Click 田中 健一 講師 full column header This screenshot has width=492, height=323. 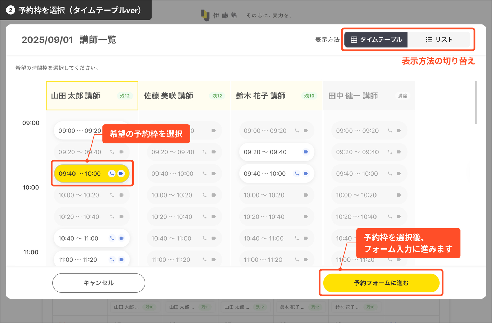(369, 96)
